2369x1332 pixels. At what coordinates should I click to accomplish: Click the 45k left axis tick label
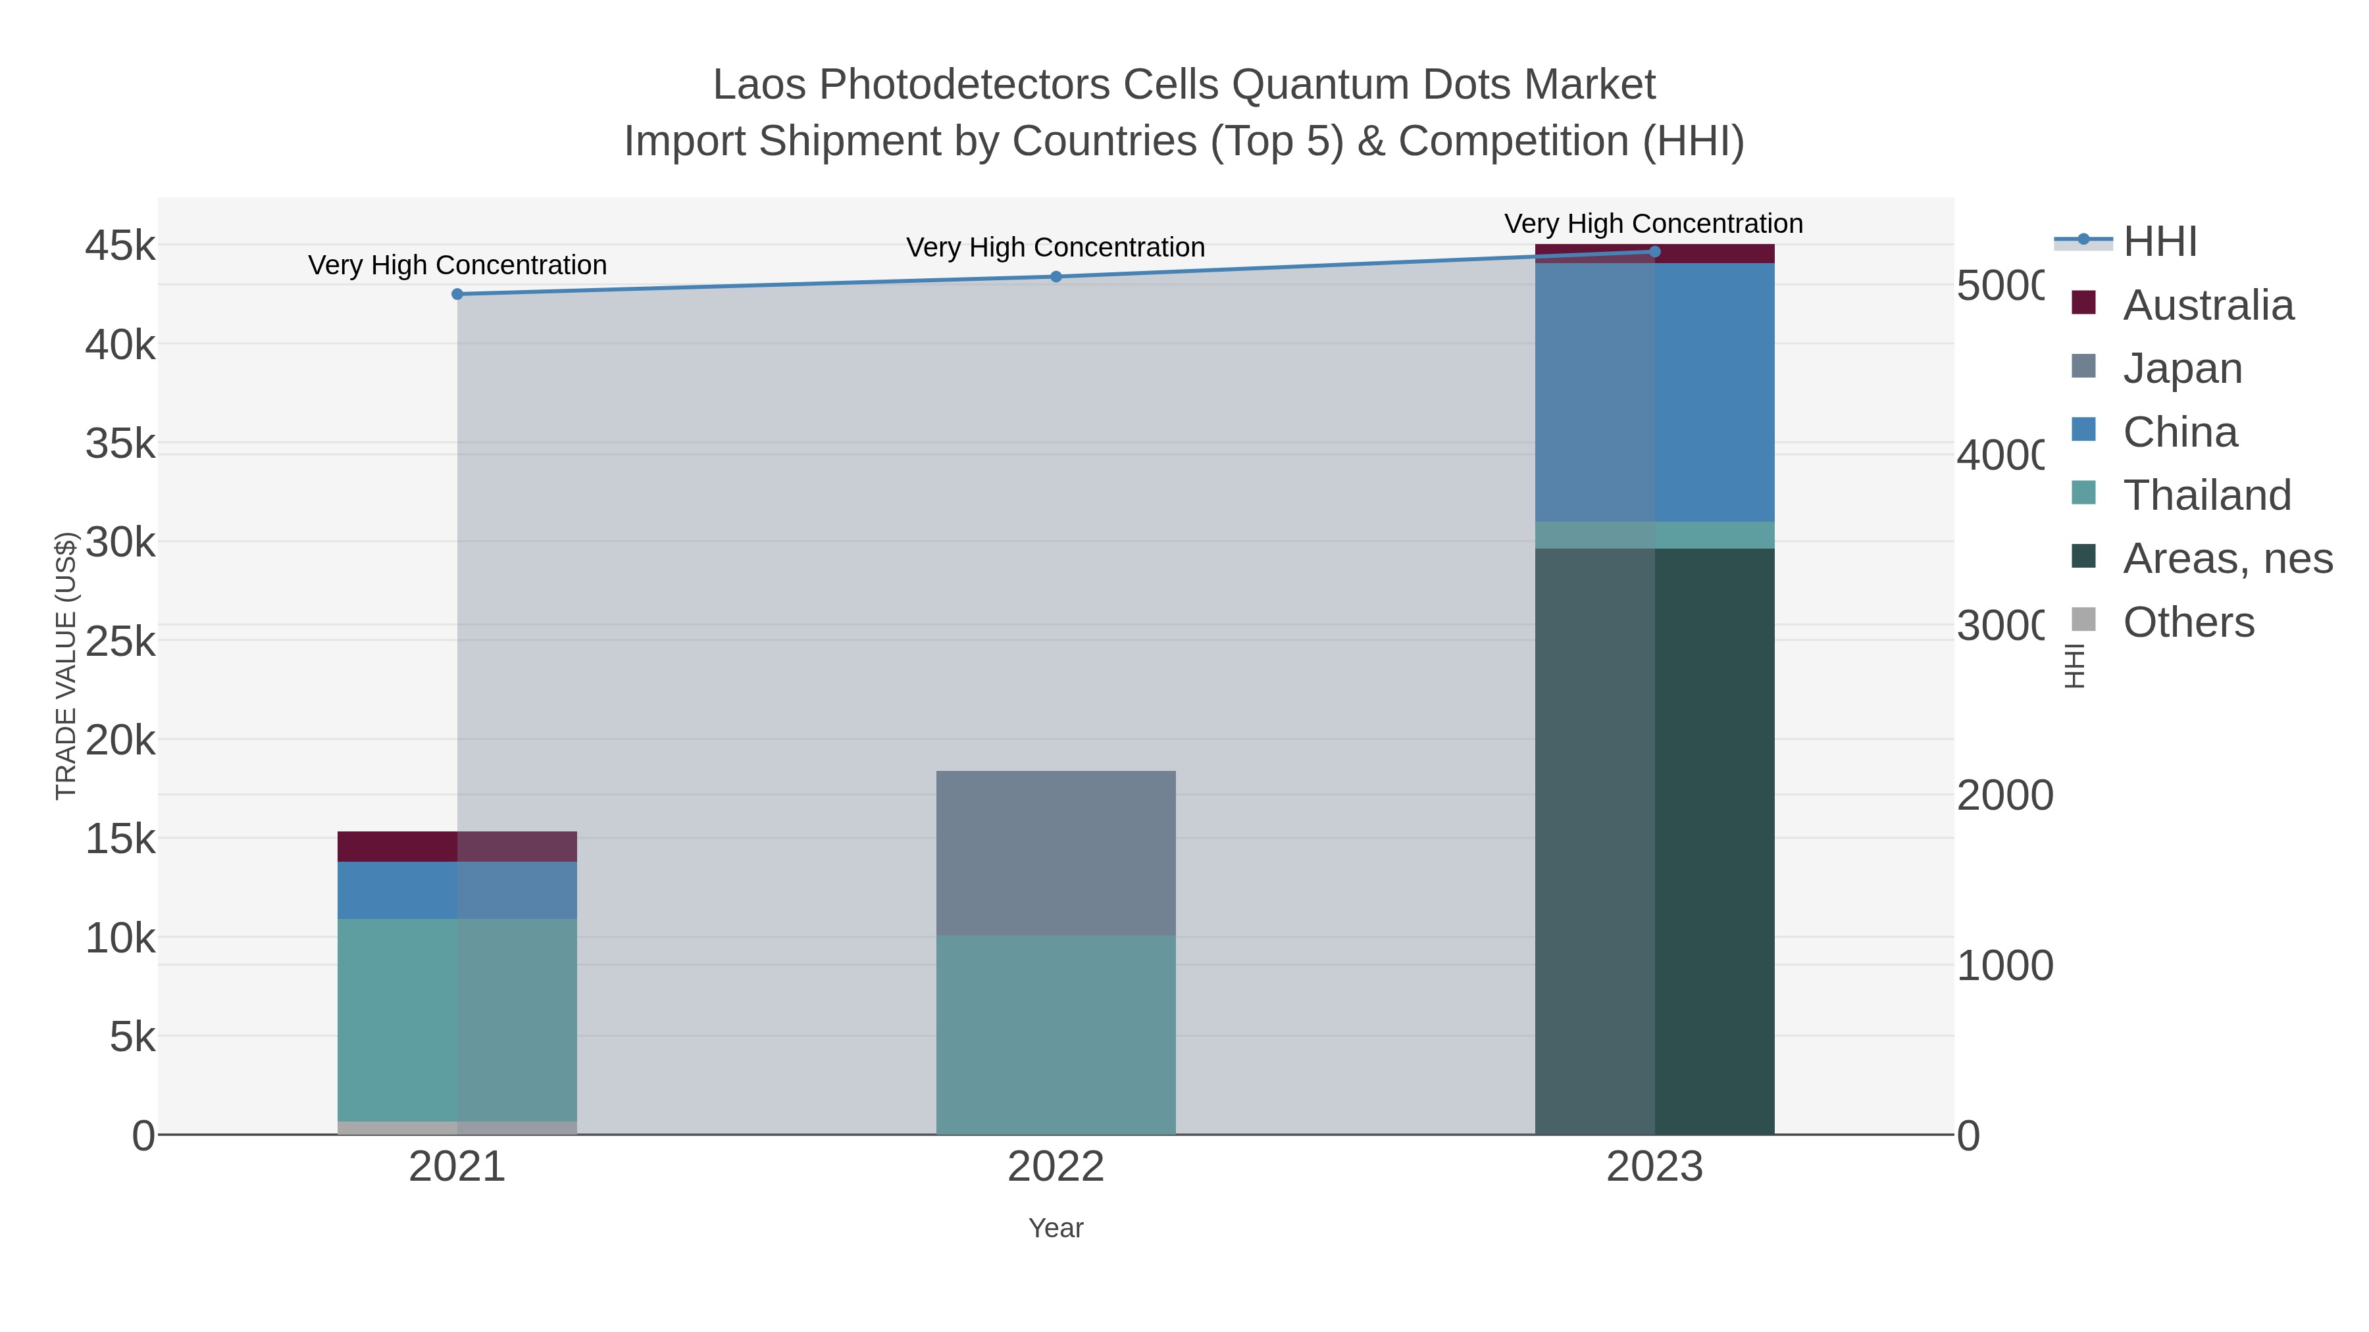click(120, 247)
